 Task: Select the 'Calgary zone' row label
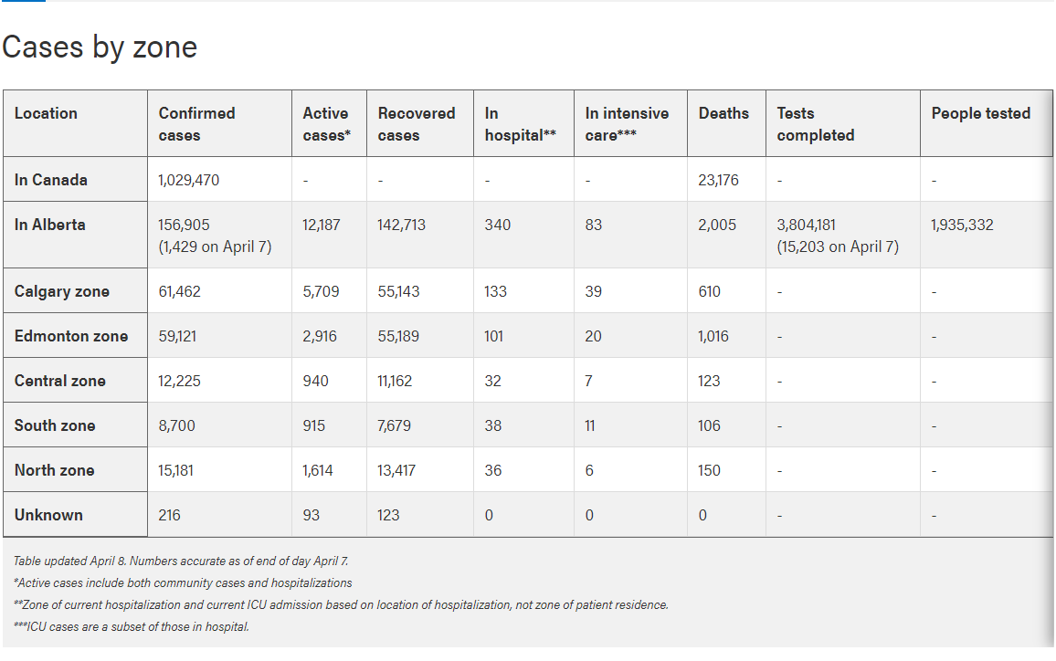pos(62,291)
